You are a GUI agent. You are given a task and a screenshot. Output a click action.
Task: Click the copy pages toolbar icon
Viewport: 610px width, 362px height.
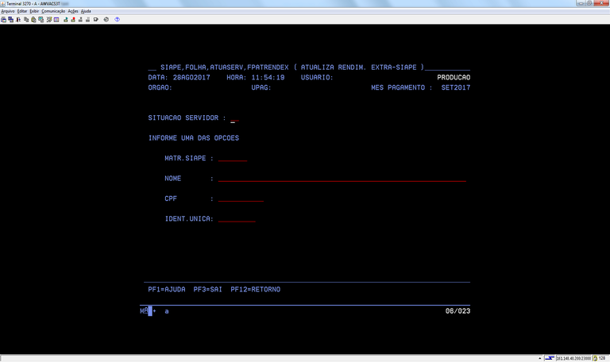(26, 19)
